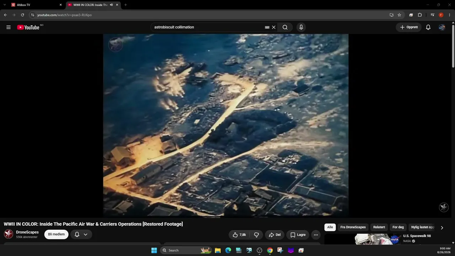
Task: Start voice search with the microphone
Action: coord(301,27)
